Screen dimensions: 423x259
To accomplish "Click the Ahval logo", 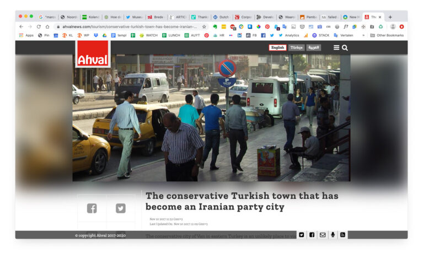I will (92, 54).
